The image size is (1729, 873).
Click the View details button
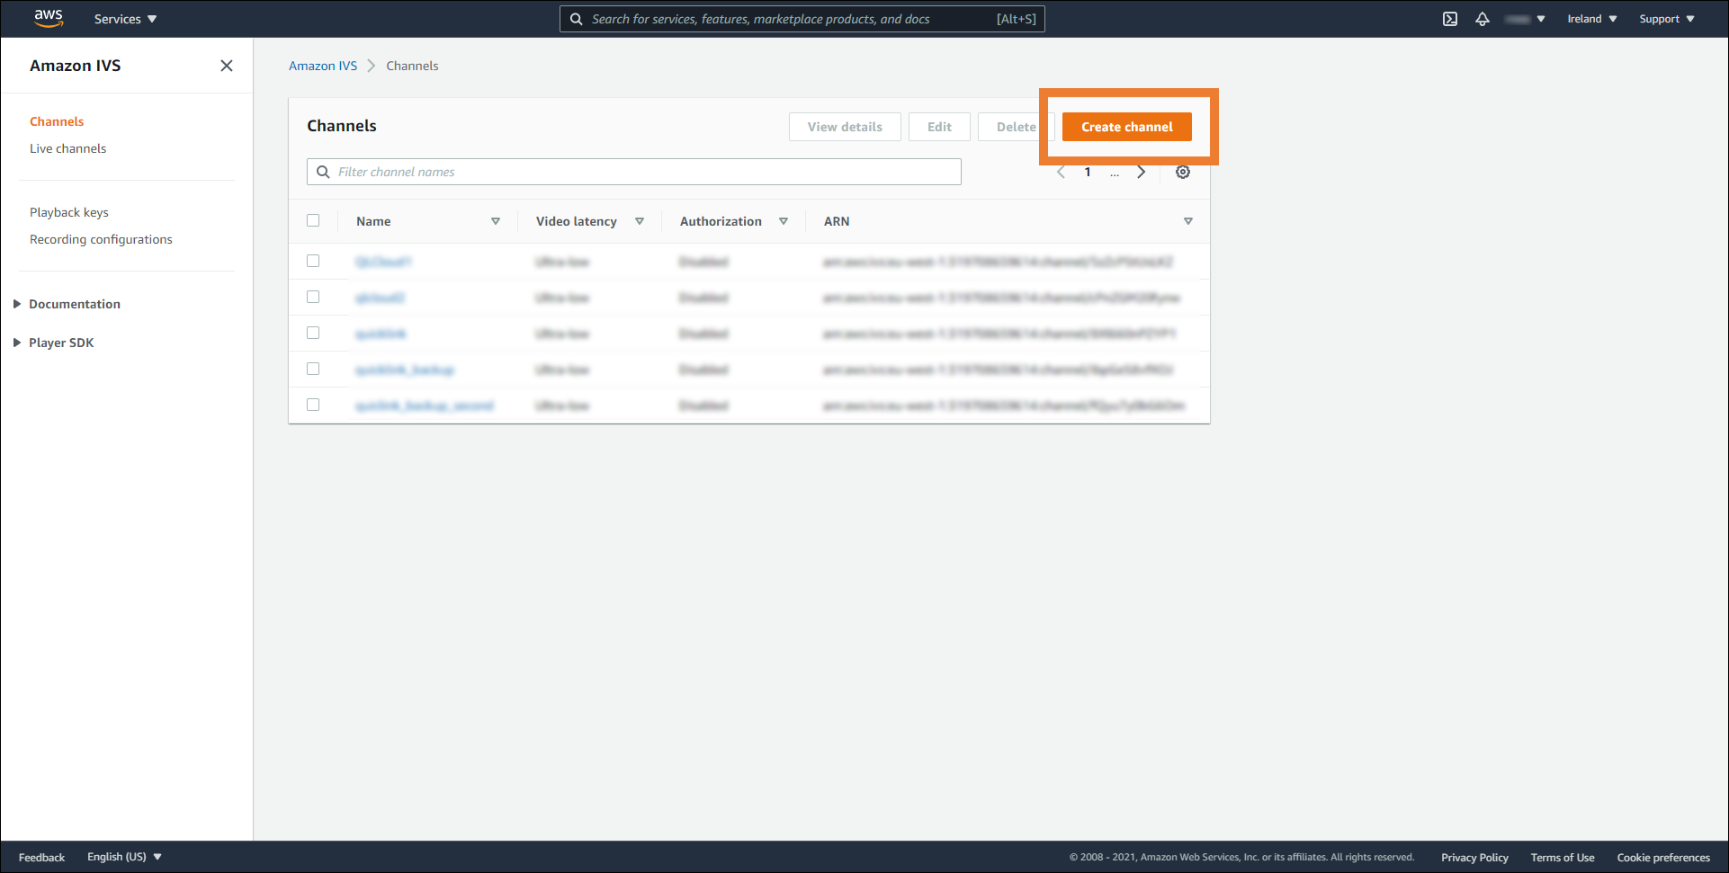click(x=845, y=127)
